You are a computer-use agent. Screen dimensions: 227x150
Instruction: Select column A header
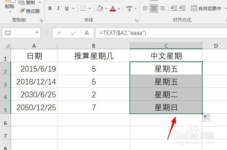tap(34, 46)
